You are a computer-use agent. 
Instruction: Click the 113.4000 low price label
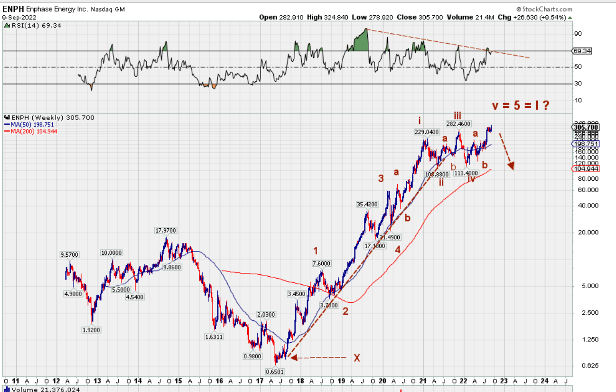point(466,173)
